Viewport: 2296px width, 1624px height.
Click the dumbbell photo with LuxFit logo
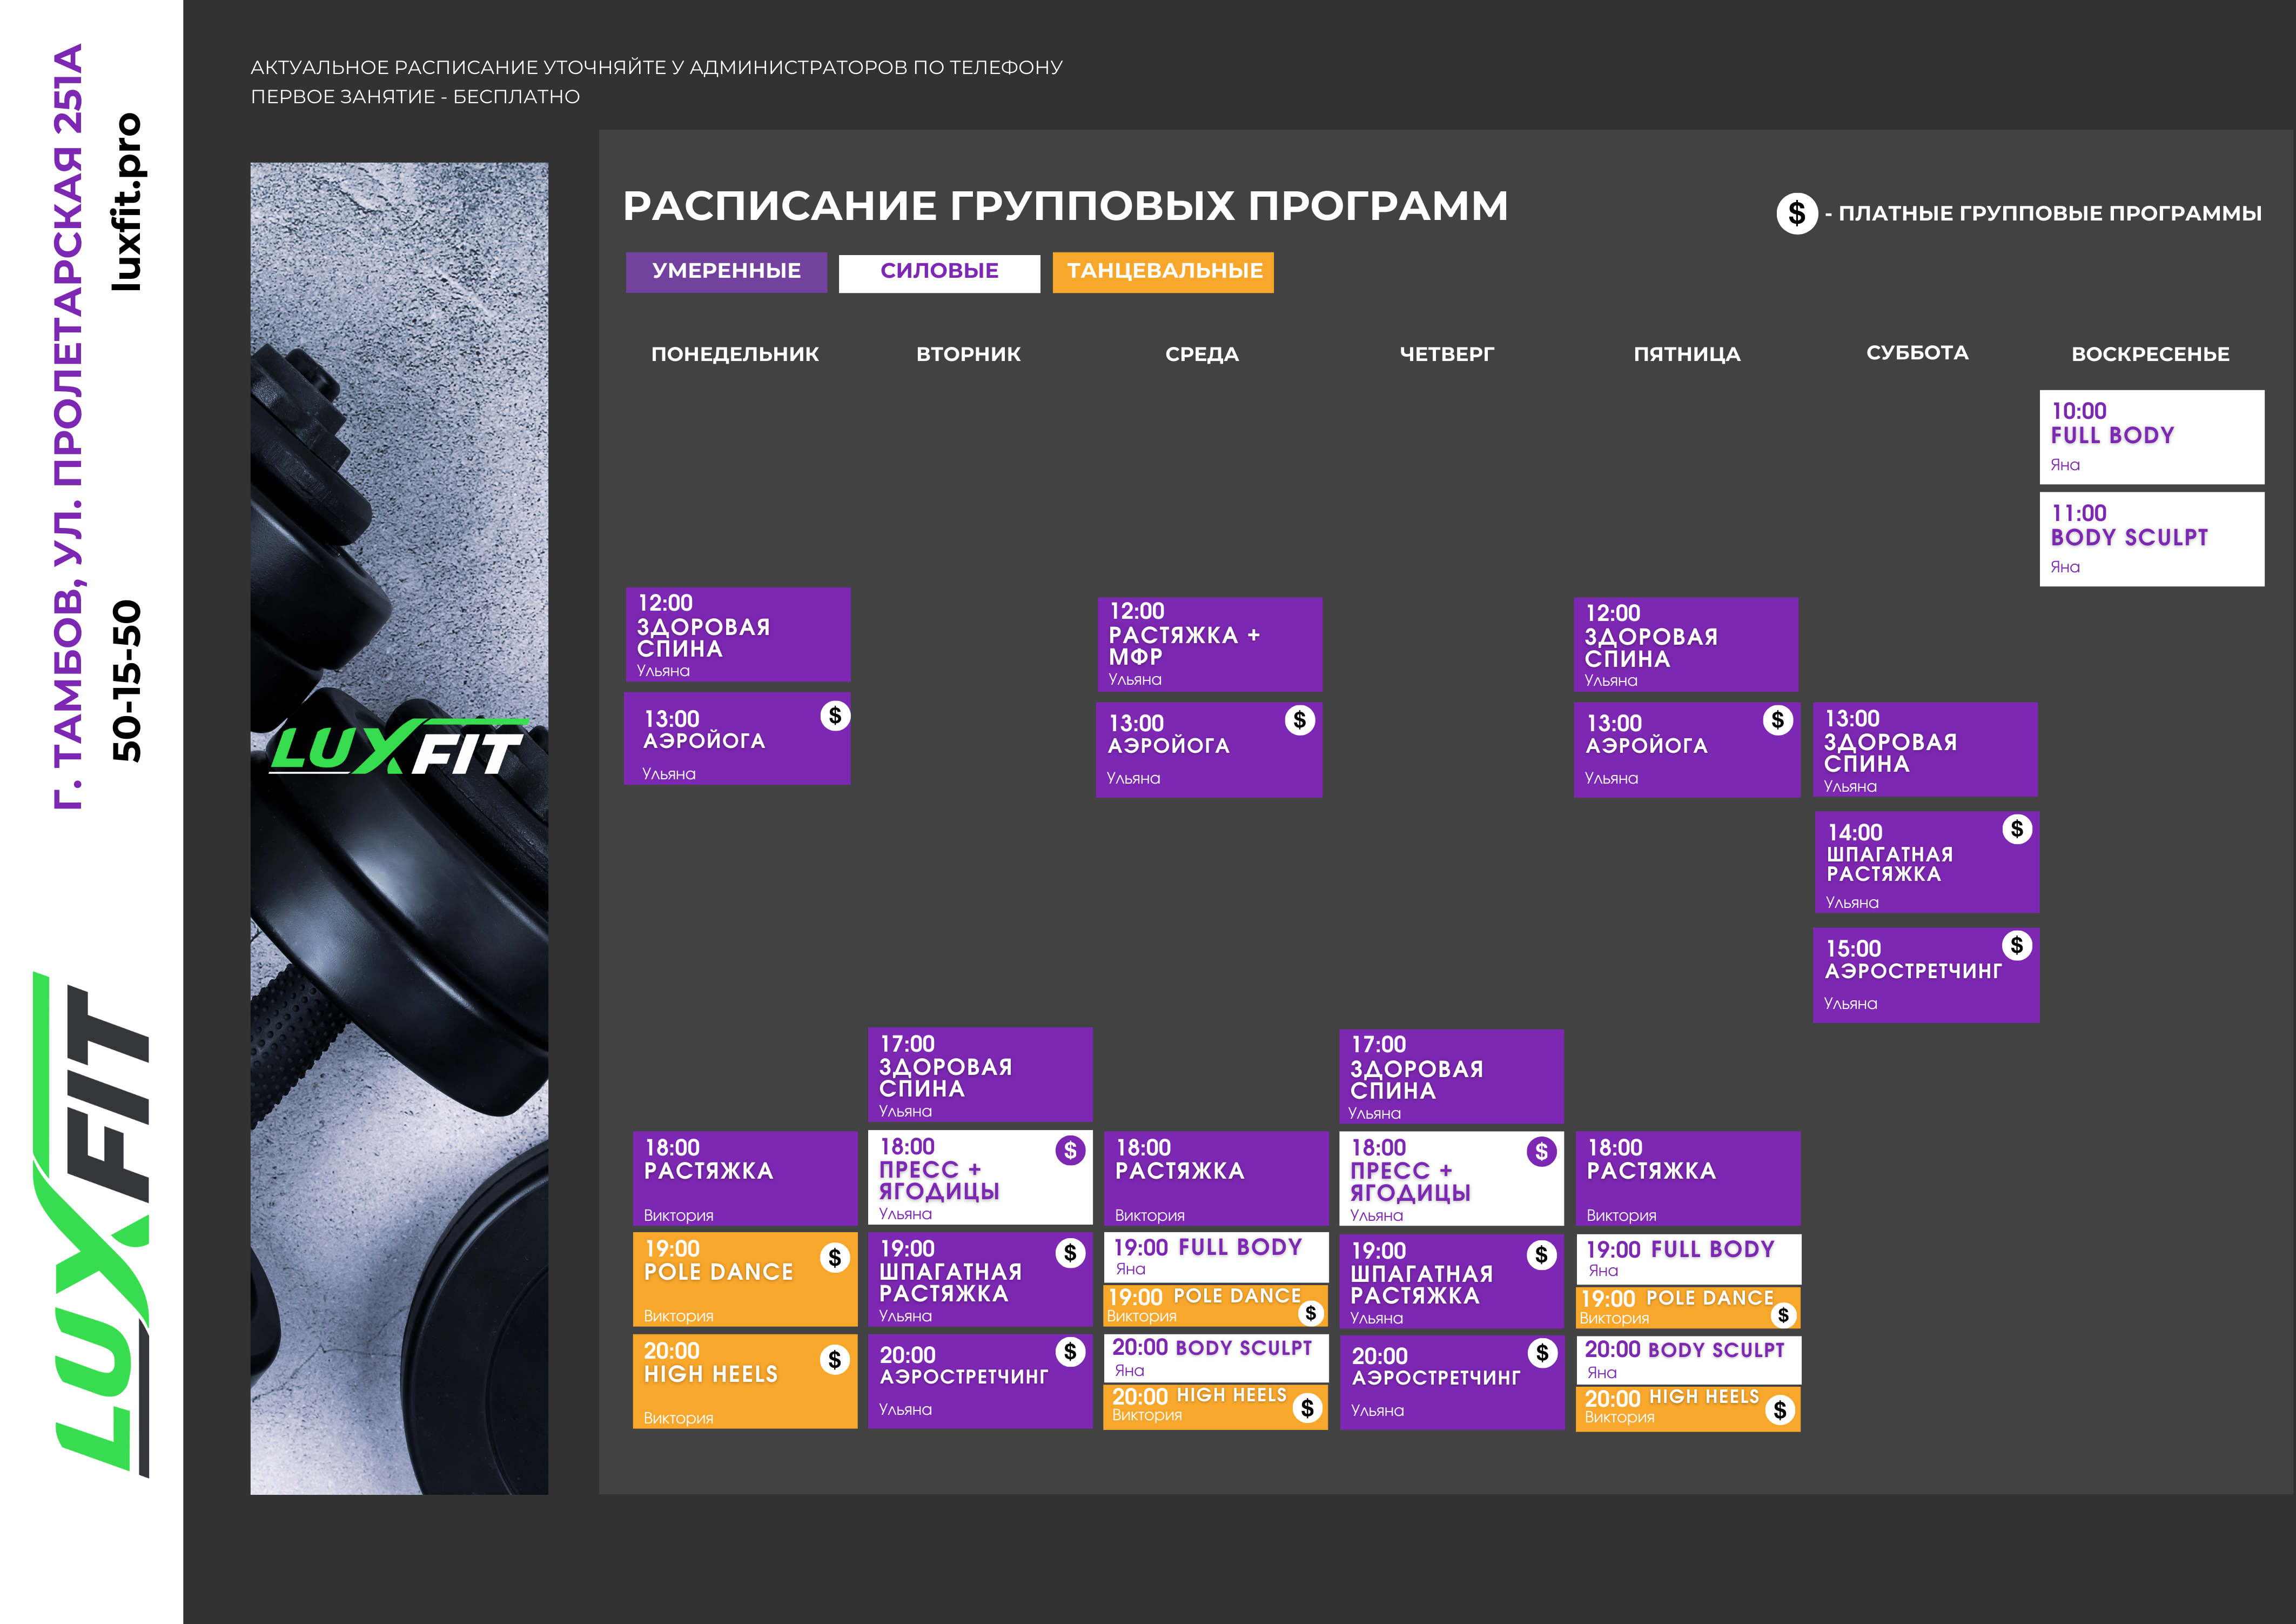coord(399,827)
